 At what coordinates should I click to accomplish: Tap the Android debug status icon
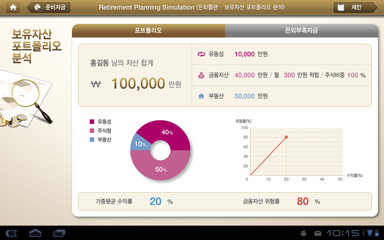[x=303, y=233]
